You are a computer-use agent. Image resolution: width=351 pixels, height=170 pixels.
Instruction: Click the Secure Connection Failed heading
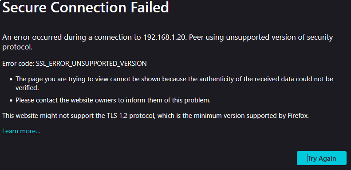tap(86, 7)
